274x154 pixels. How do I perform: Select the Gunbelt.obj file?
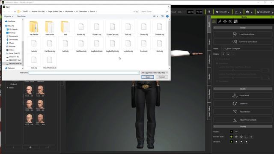pyautogui.click(x=160, y=28)
